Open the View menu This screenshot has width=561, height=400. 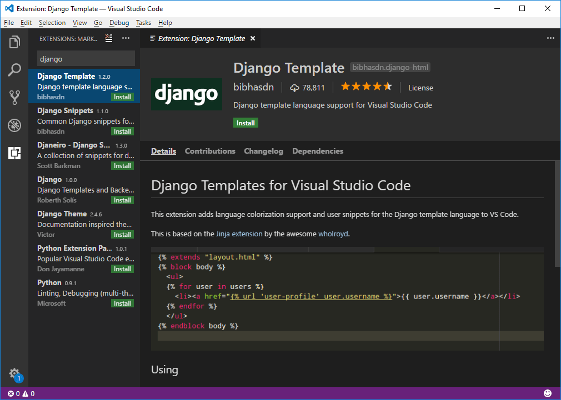[80, 23]
